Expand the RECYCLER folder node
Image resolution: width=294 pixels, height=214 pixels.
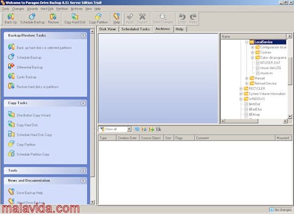point(241,89)
